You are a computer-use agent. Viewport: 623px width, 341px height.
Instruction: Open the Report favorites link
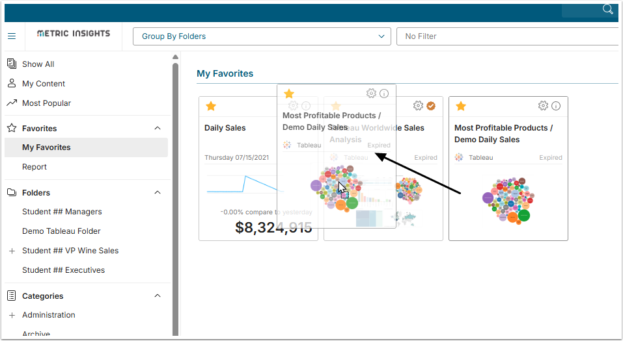[x=35, y=167]
